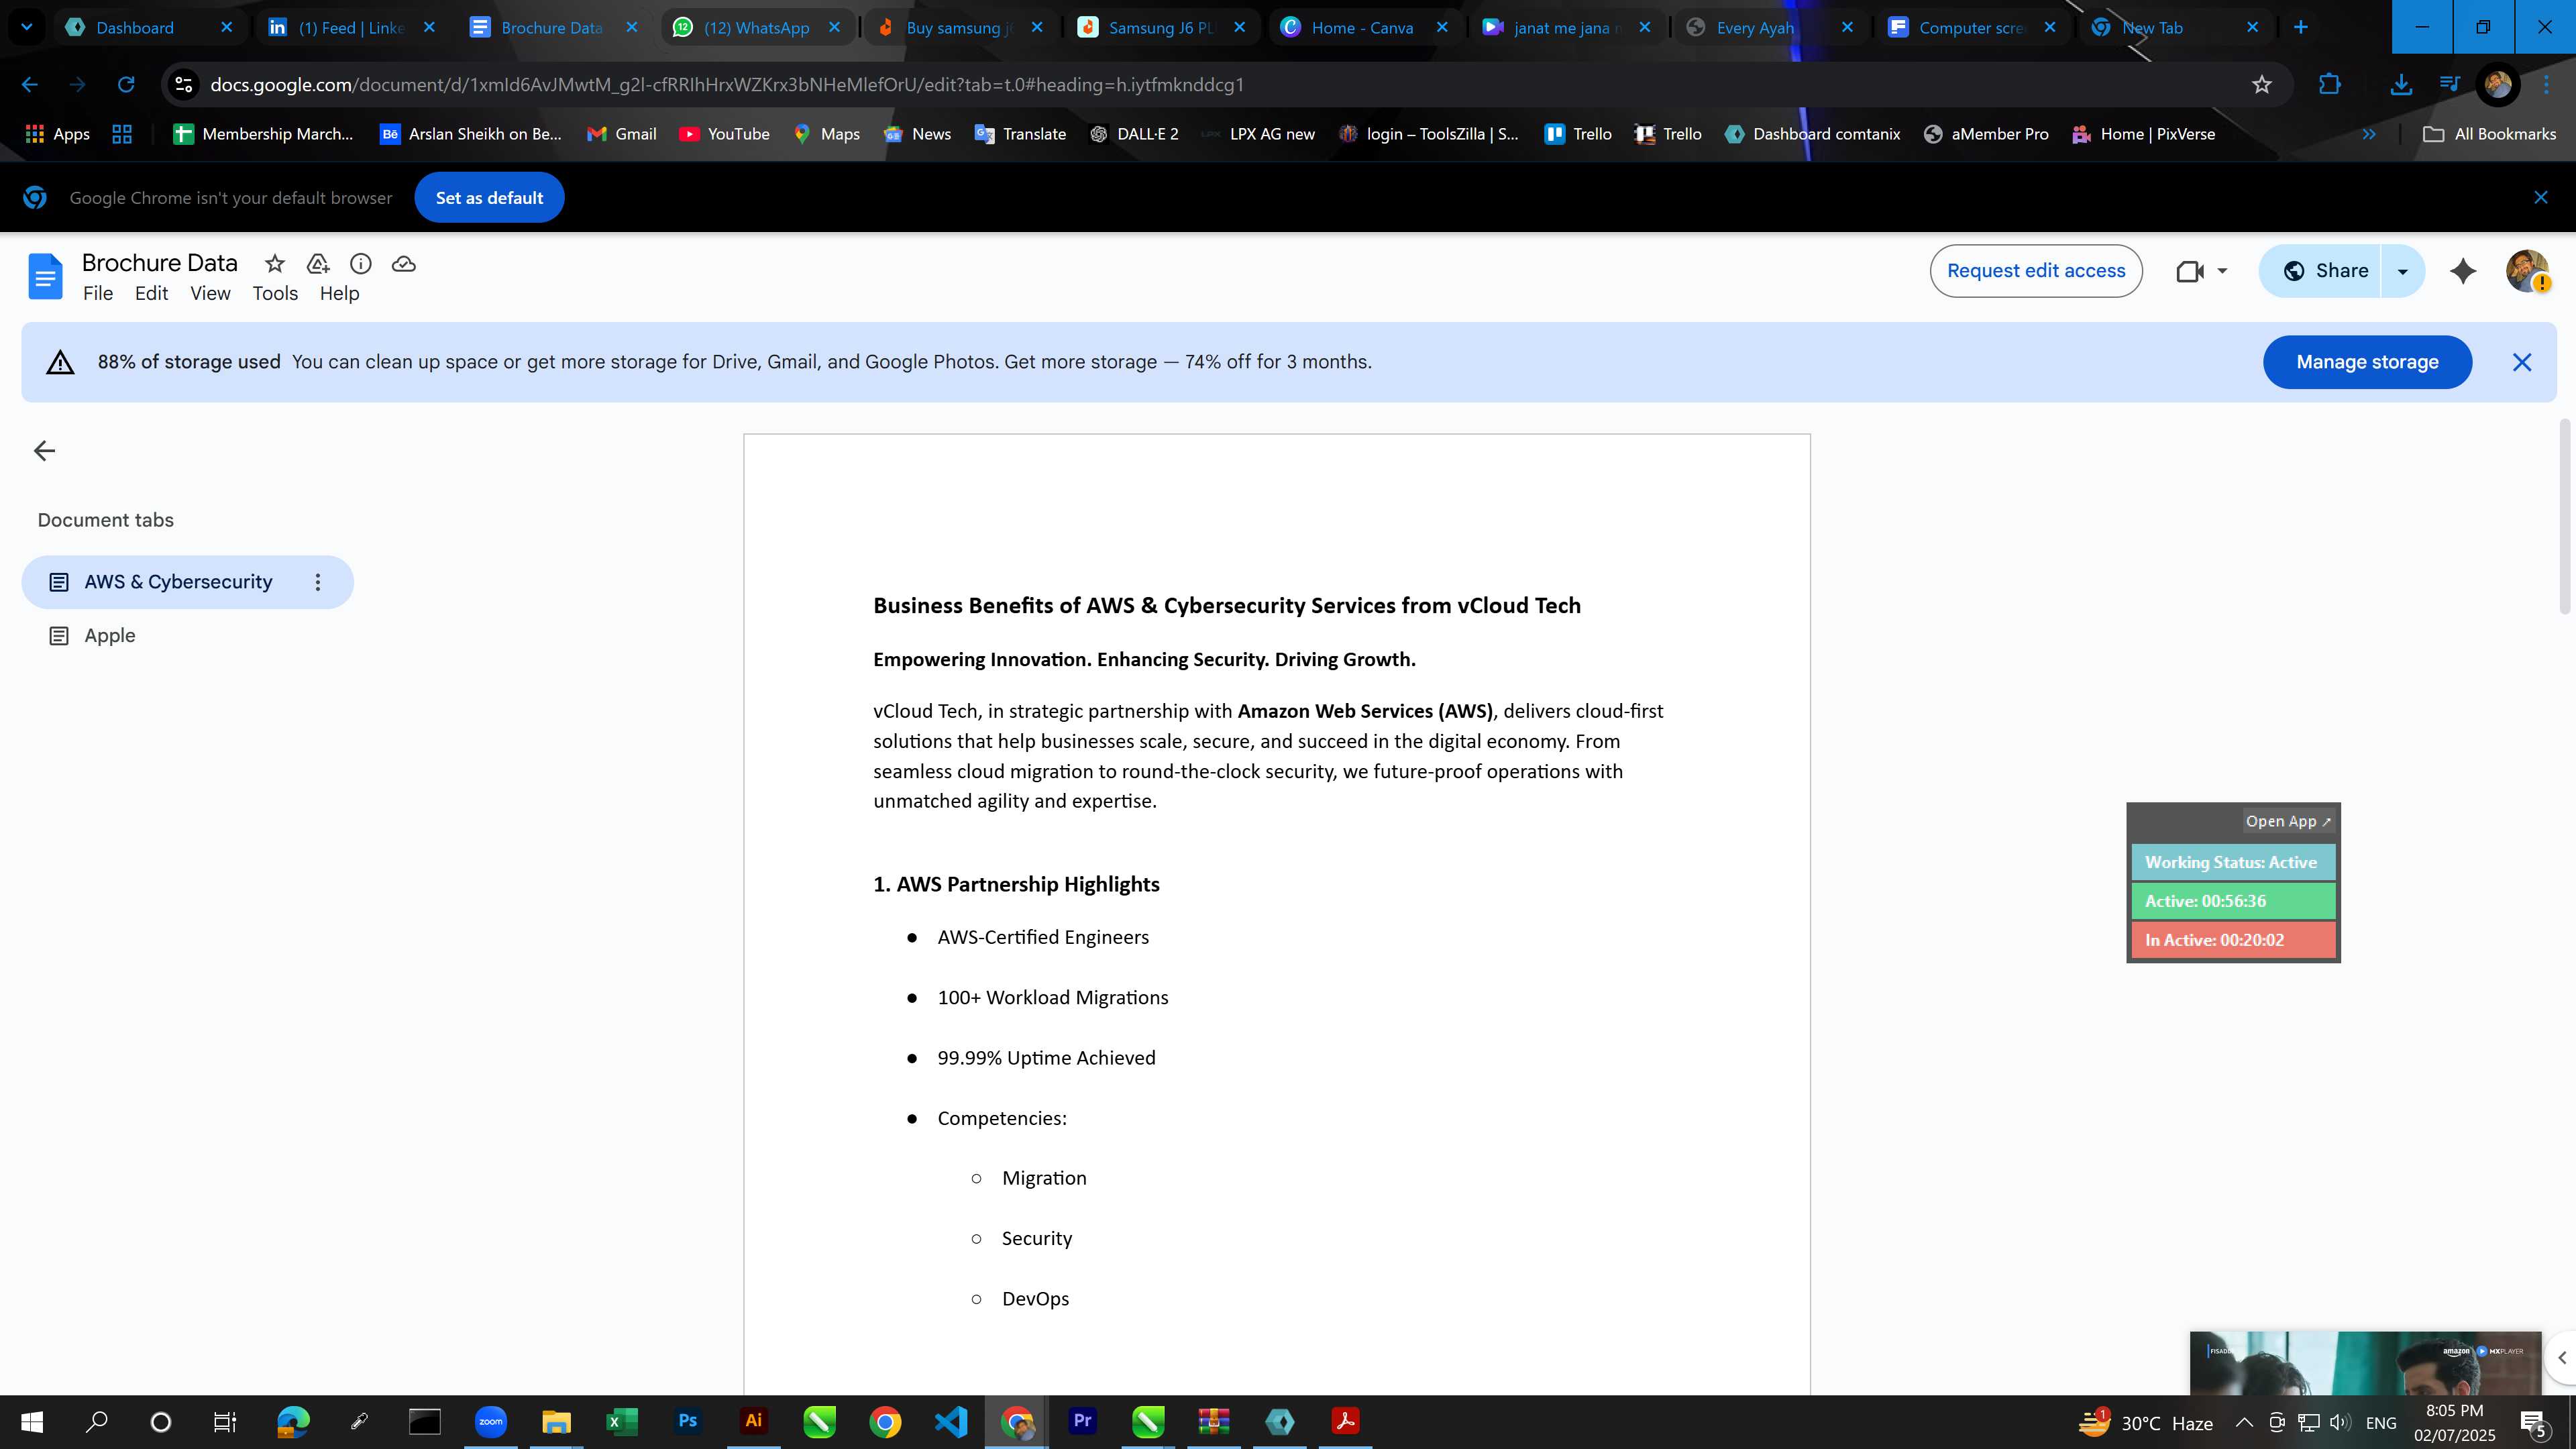The height and width of the screenshot is (1449, 2576).
Task: Open a new Chrome tab
Action: pos(2301,28)
